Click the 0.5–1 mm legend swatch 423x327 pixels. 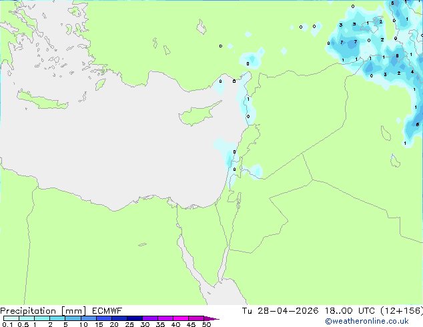click(x=27, y=318)
